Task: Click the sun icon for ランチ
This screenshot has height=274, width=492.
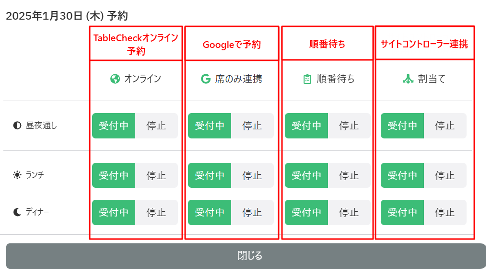Action: coord(17,175)
